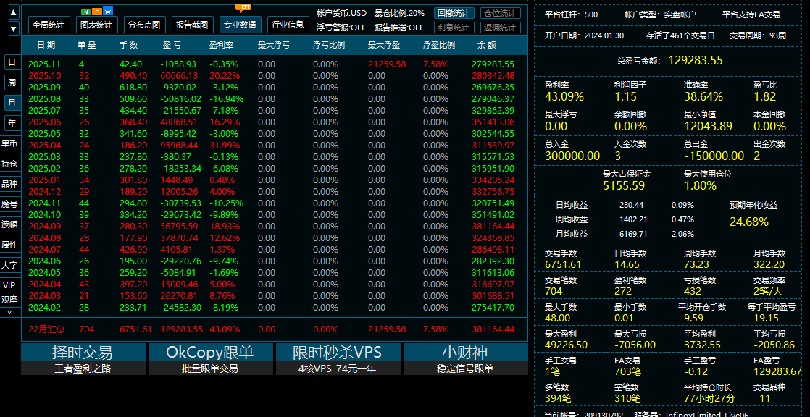Select the 2024.09 row date
The image size is (810, 417).
pyautogui.click(x=44, y=226)
